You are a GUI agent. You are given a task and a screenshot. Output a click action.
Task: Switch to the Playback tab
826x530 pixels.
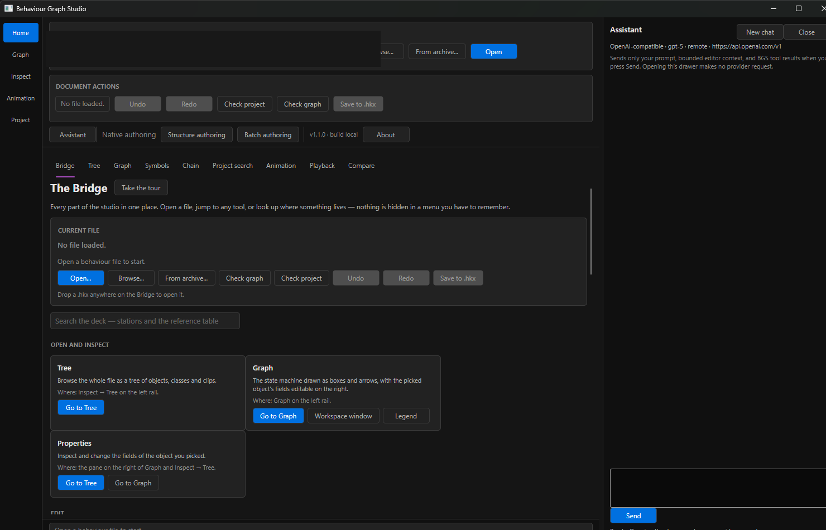pyautogui.click(x=322, y=166)
